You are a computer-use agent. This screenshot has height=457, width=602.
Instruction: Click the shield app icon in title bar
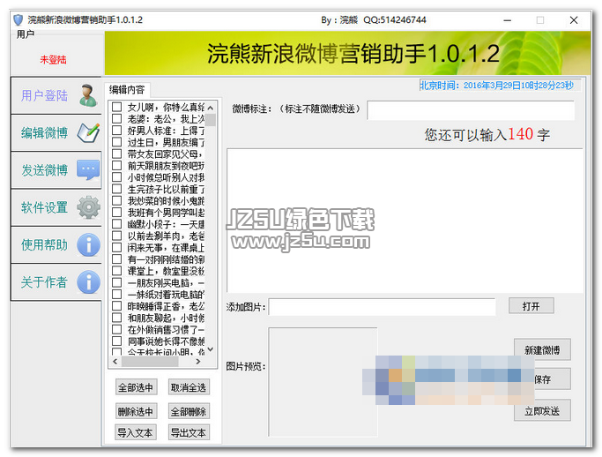point(18,20)
